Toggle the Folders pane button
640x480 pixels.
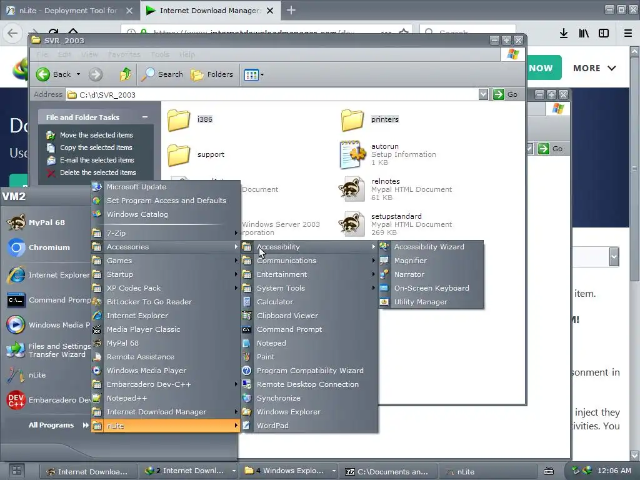tap(212, 74)
